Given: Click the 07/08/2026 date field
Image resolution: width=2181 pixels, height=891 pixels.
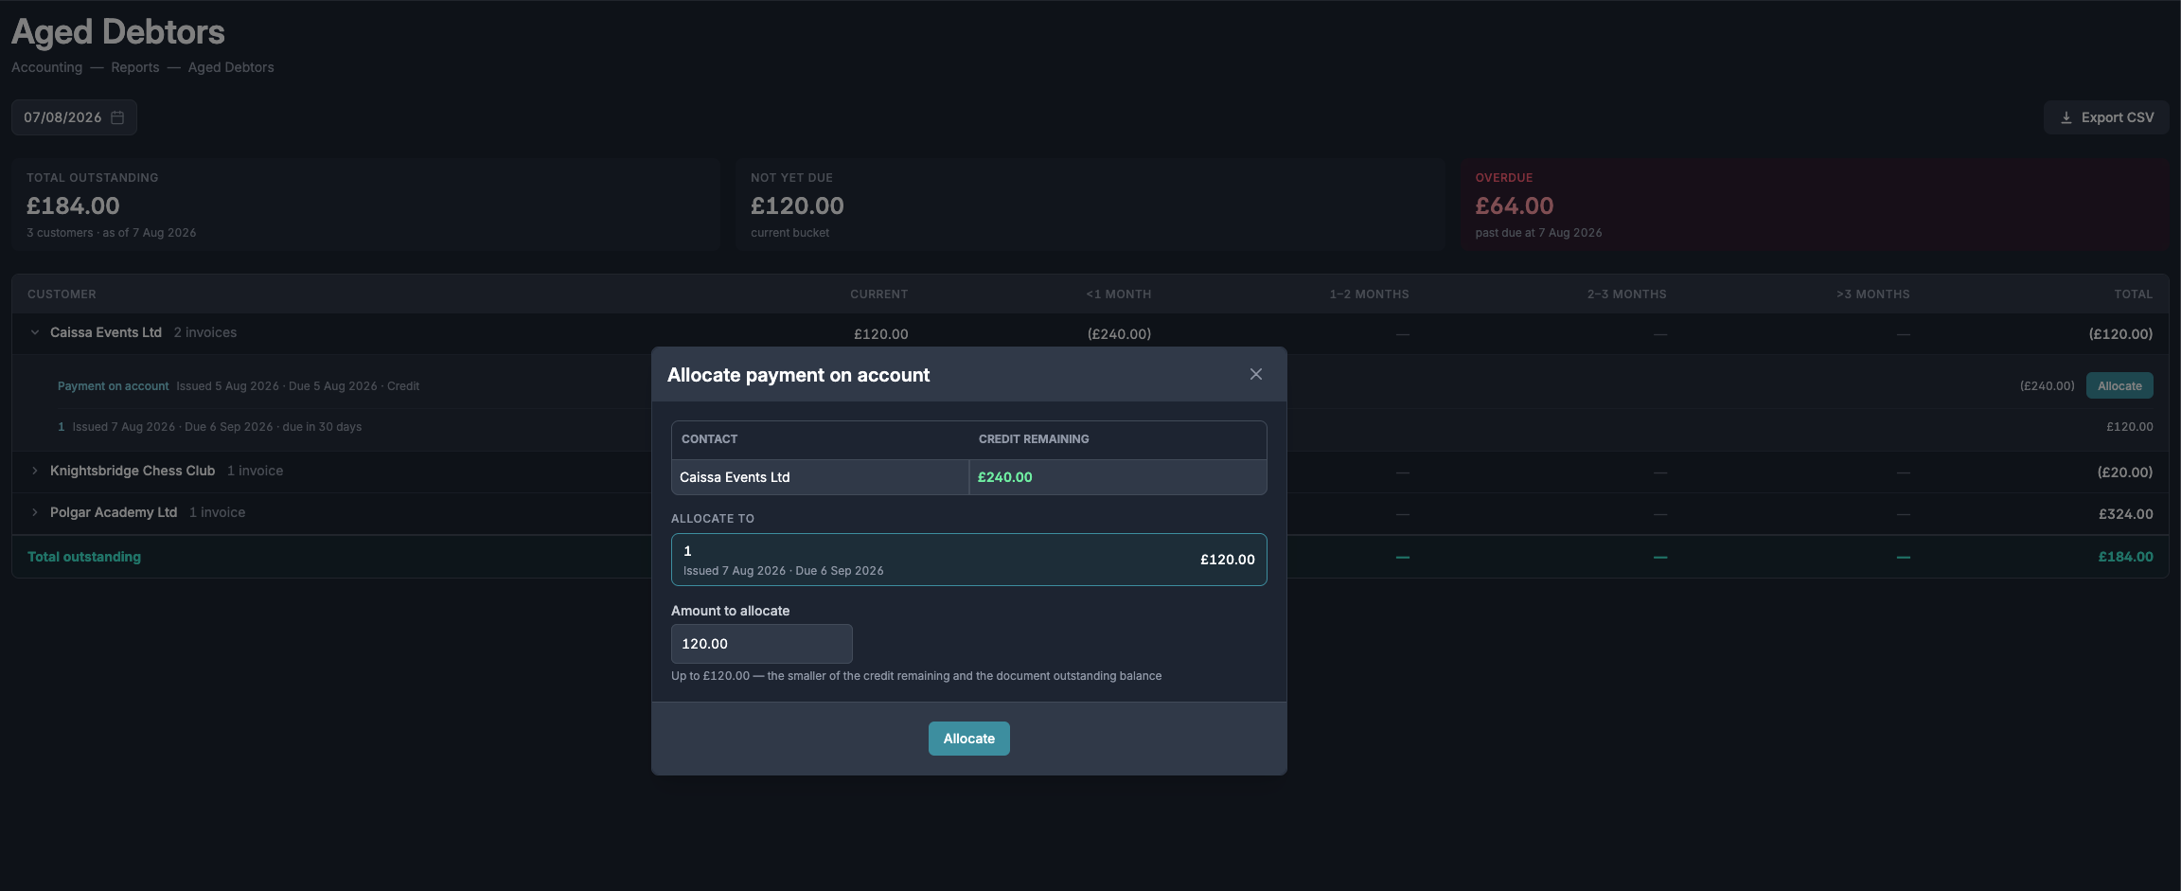Looking at the screenshot, I should click(x=74, y=117).
